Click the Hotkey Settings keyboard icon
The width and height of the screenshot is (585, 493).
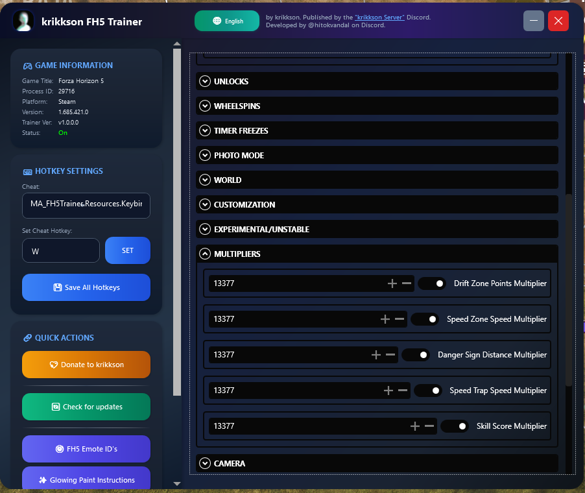point(28,172)
